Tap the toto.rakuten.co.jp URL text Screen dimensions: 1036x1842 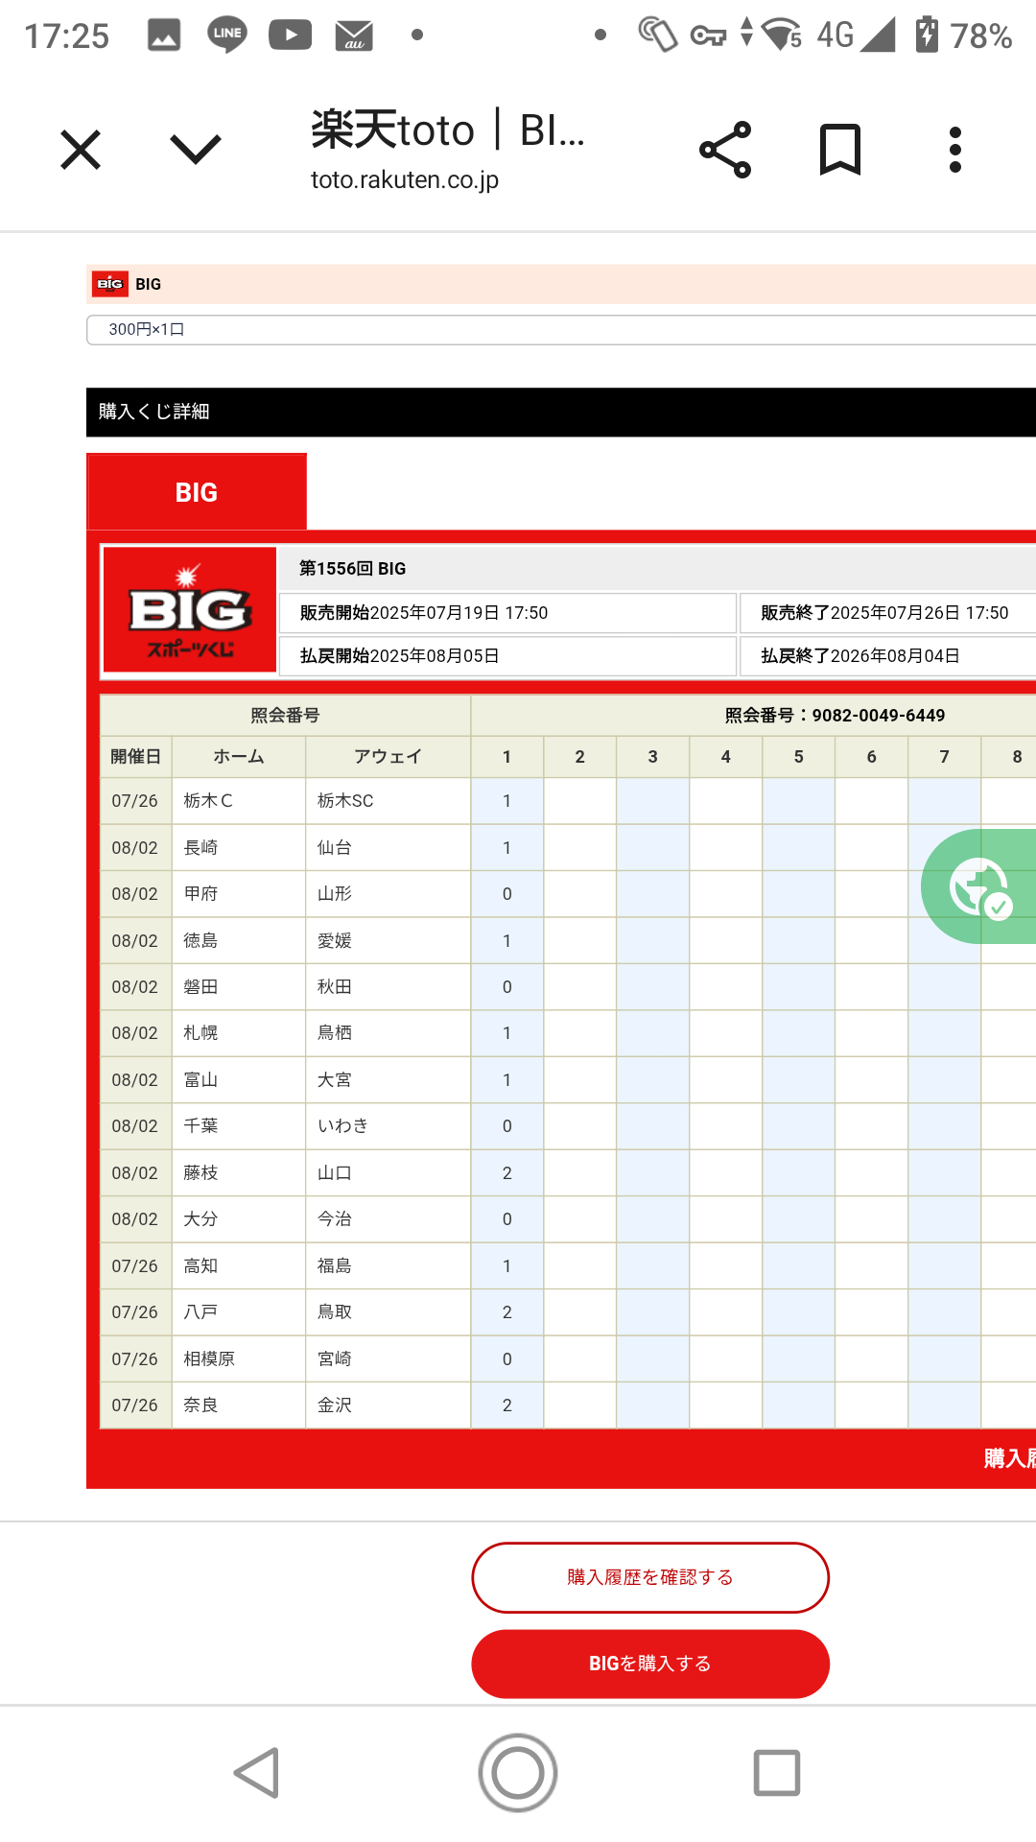(405, 179)
